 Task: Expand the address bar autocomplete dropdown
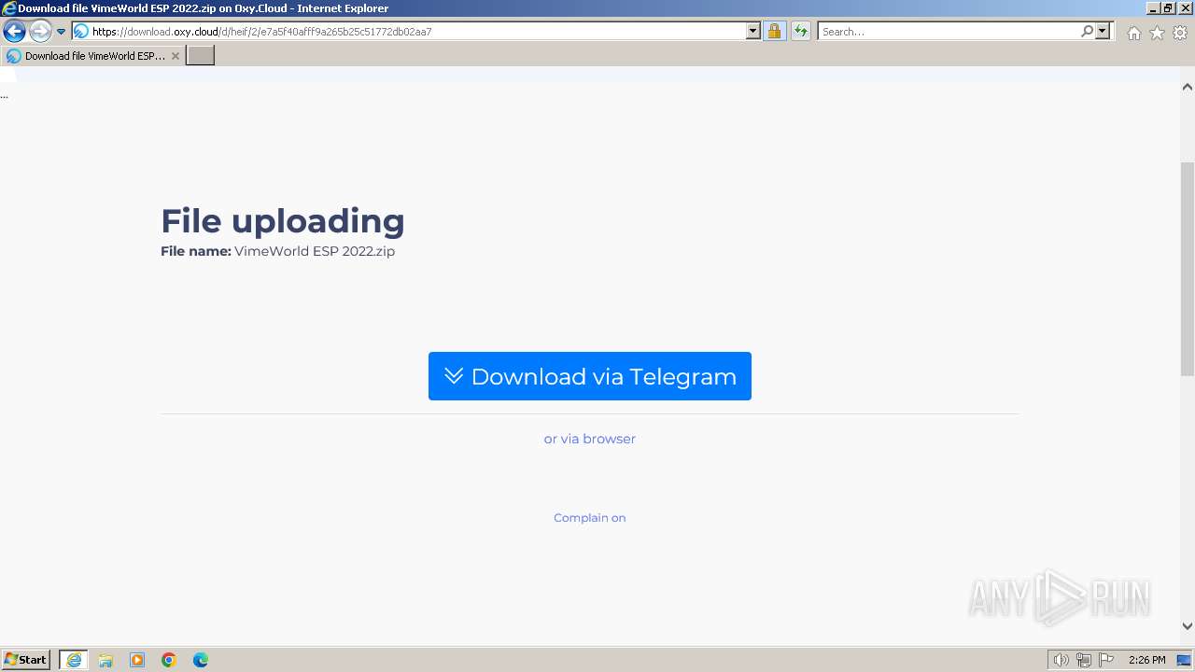click(753, 32)
